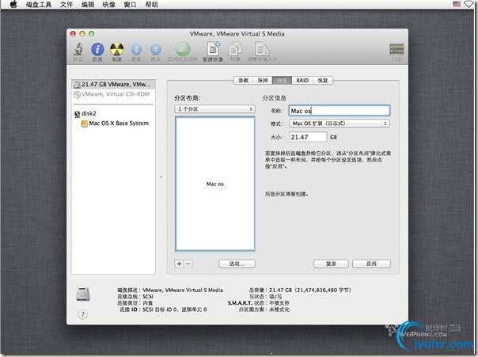Select the 21.47 GB VMware disk
The image size is (478, 357).
coord(113,85)
